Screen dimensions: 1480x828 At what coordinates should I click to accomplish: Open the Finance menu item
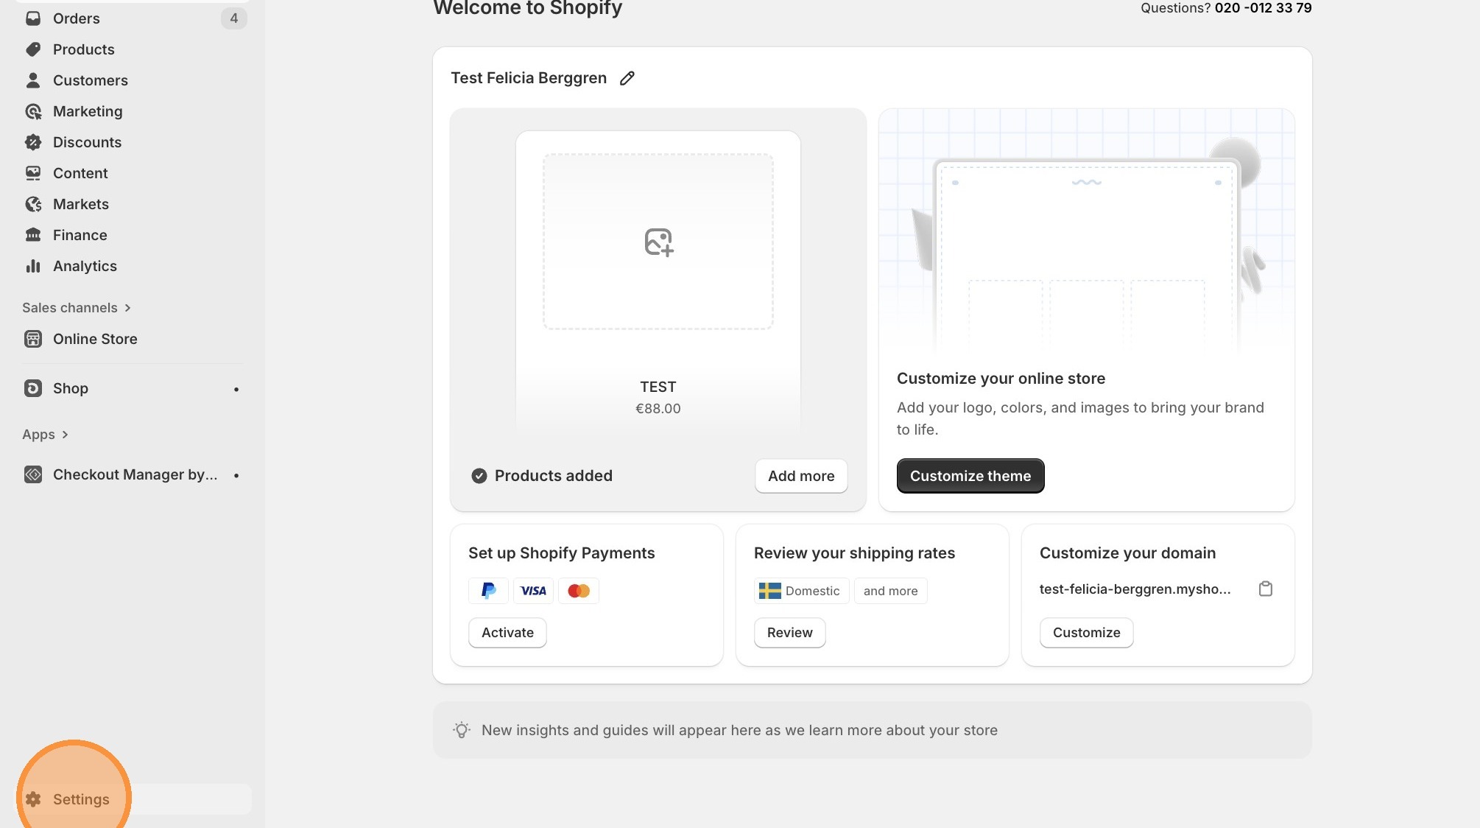80,235
